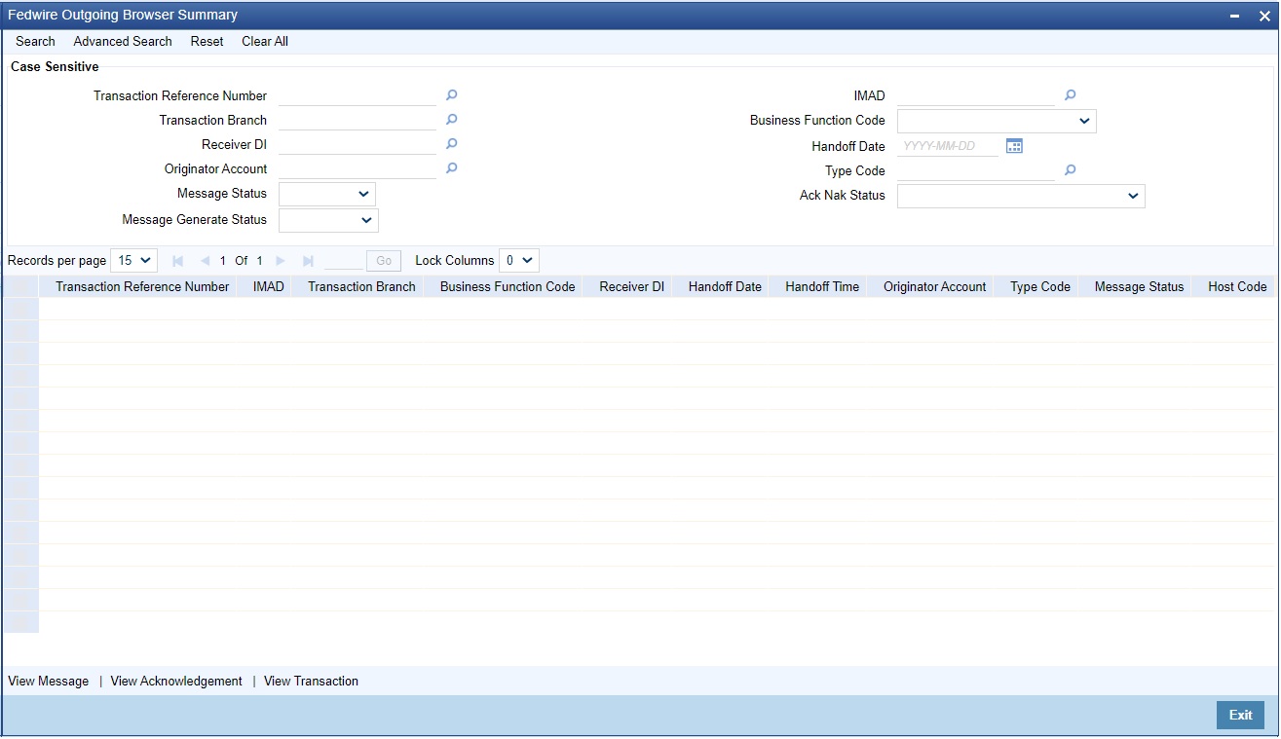This screenshot has width=1281, height=739.
Task: Focus the Transaction Reference Number input
Action: point(358,95)
